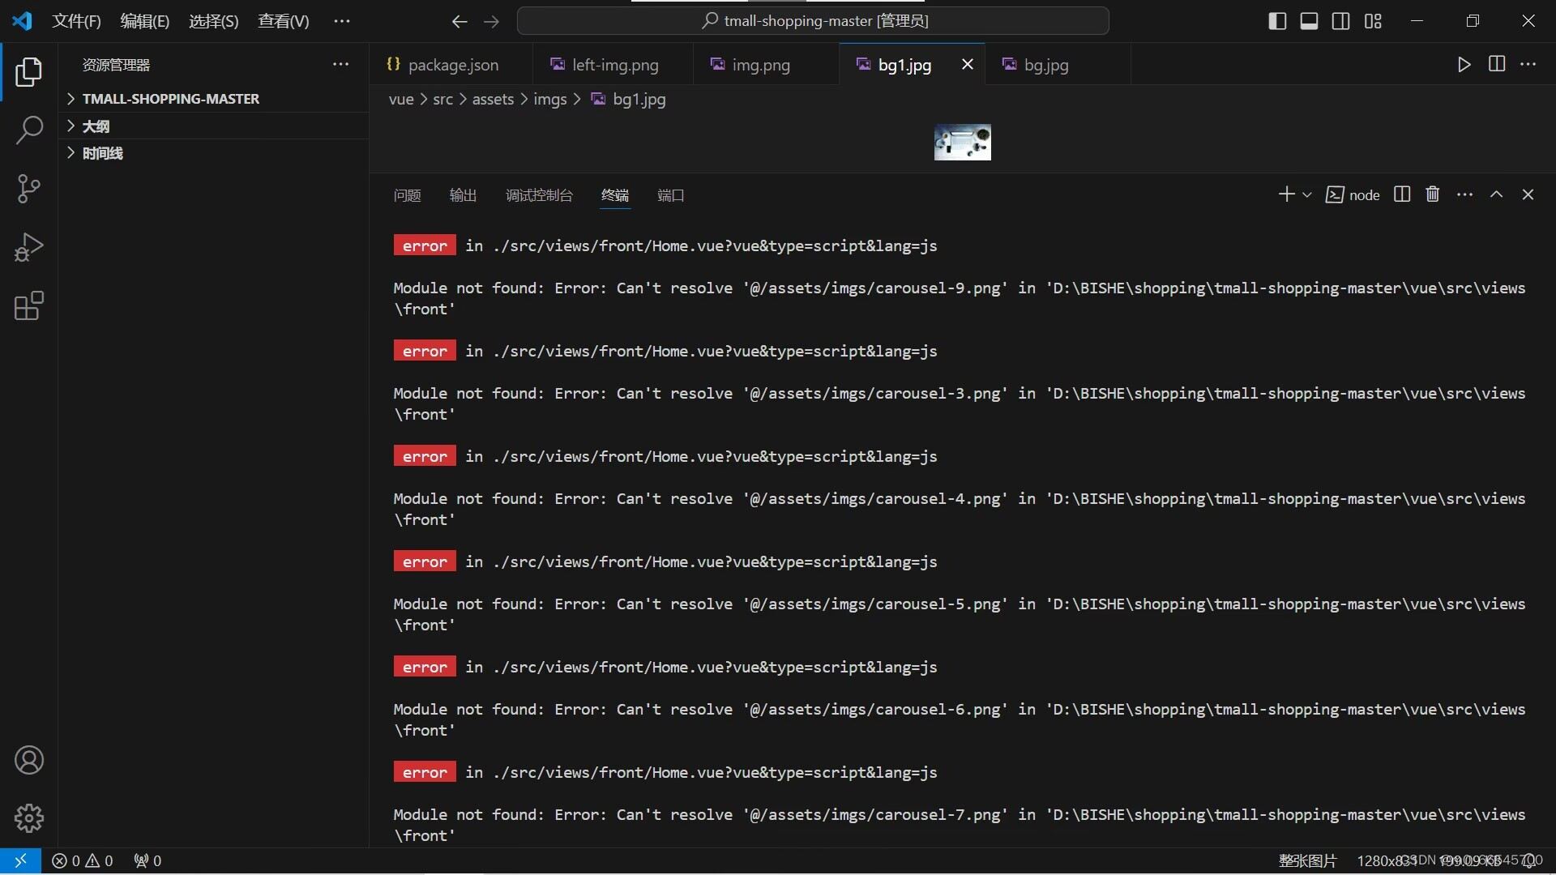Click errors and warnings count in status bar
This screenshot has height=875, width=1556.
(83, 860)
